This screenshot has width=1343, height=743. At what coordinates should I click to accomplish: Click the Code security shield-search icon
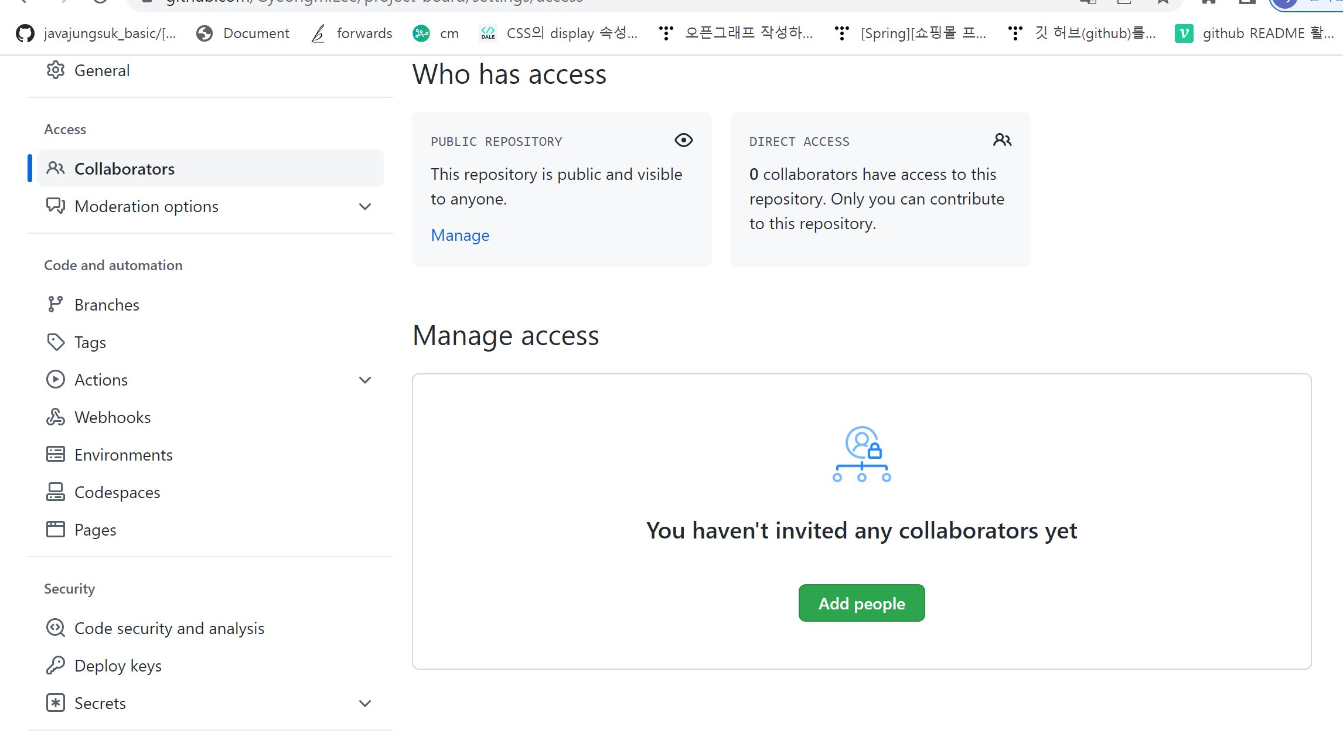click(x=55, y=628)
